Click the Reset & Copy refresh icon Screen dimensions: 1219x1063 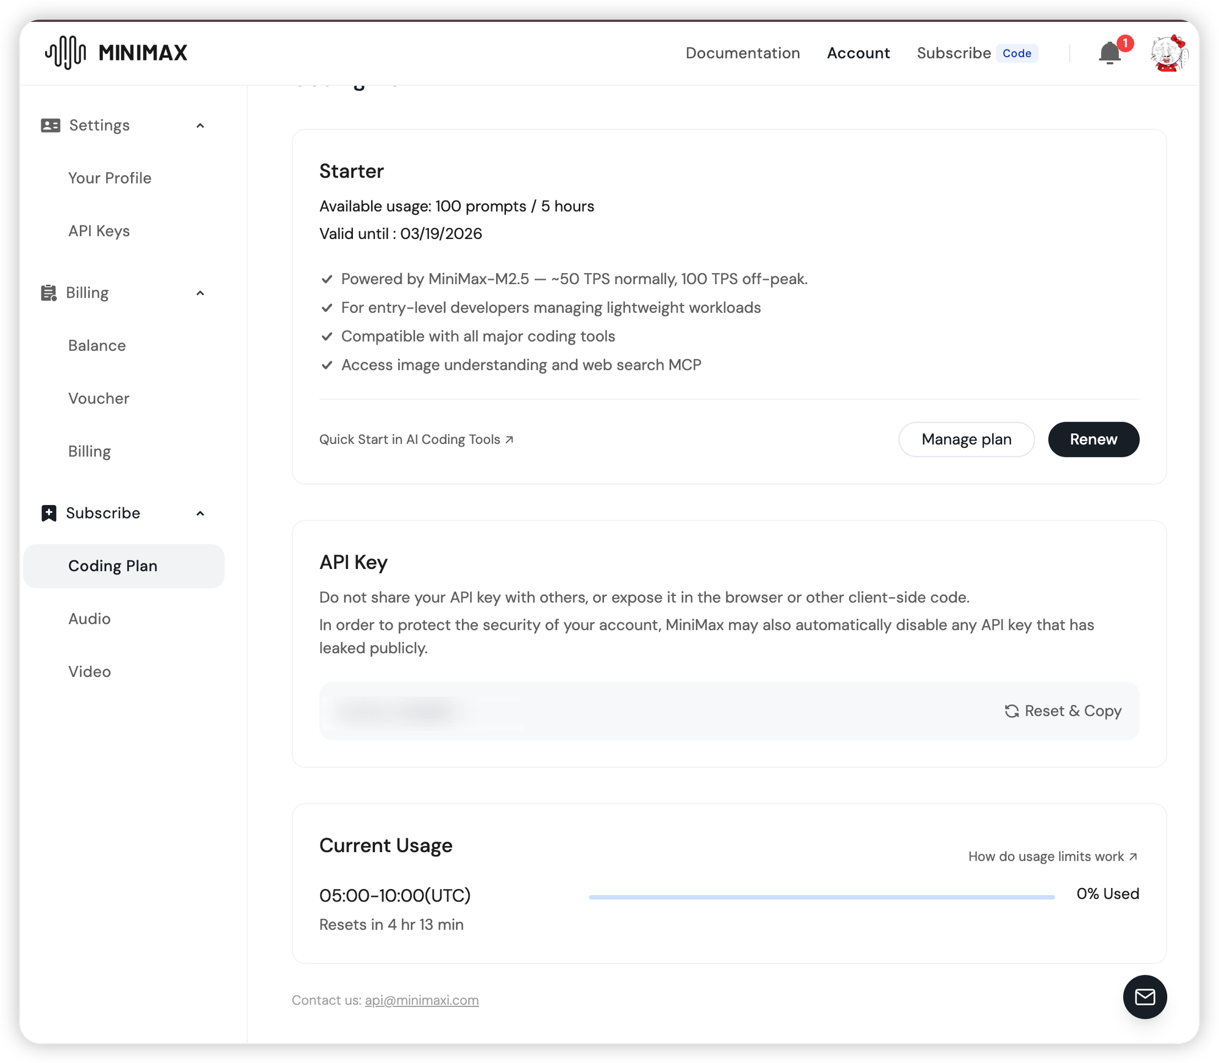click(1012, 711)
